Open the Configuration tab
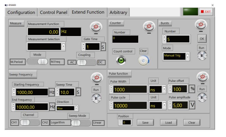 21,13
